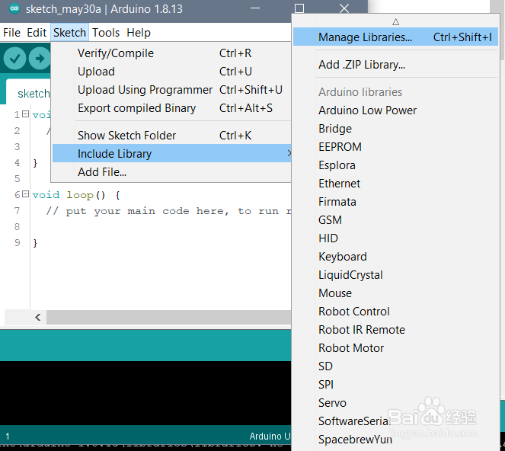Image resolution: width=505 pixels, height=451 pixels.
Task: Click the up arrow atop the library submenu
Action: coord(396,22)
